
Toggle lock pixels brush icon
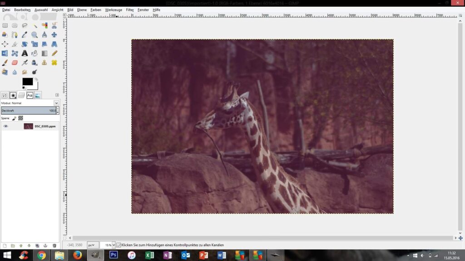click(14, 118)
